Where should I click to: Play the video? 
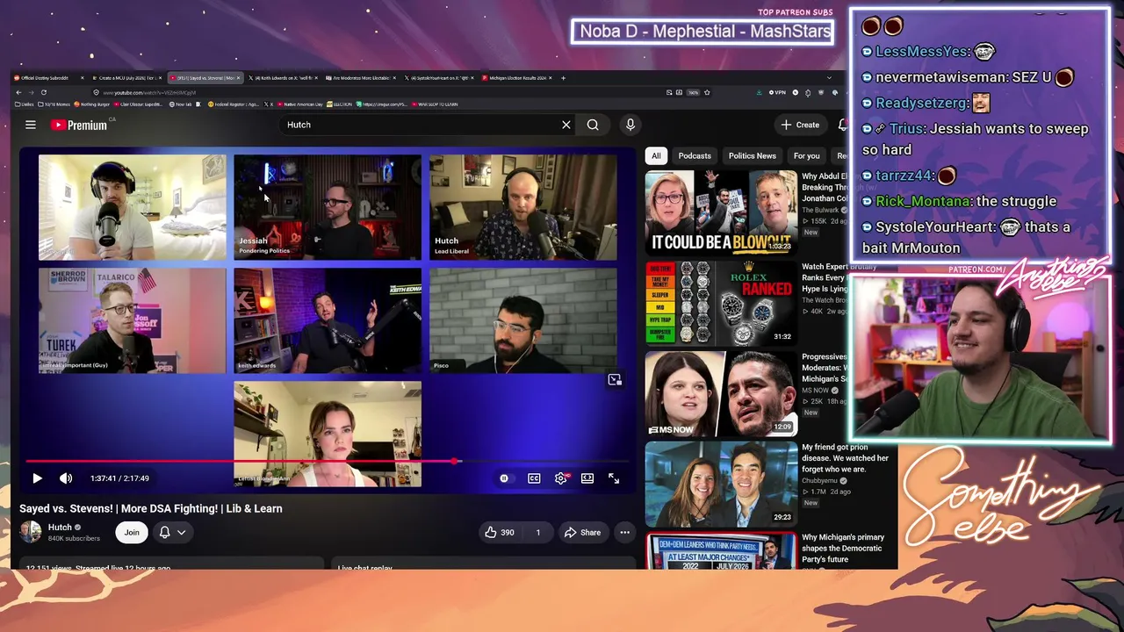pyautogui.click(x=37, y=478)
